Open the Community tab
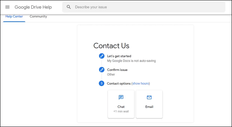The width and height of the screenshot is (232, 127). (x=38, y=16)
